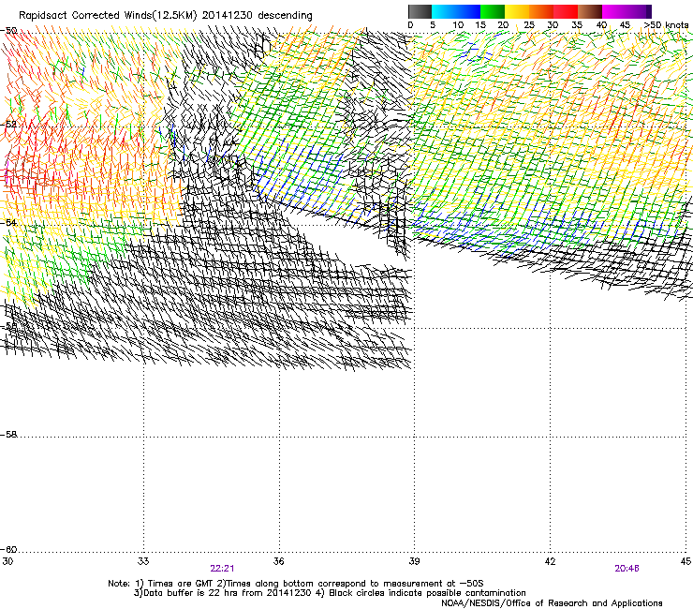Click the NOAA/NESDIS credit line
The image size is (693, 609).
pyautogui.click(x=552, y=603)
